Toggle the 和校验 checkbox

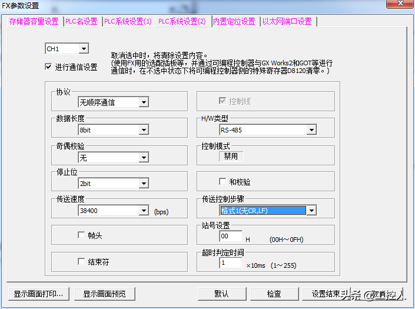tap(223, 182)
